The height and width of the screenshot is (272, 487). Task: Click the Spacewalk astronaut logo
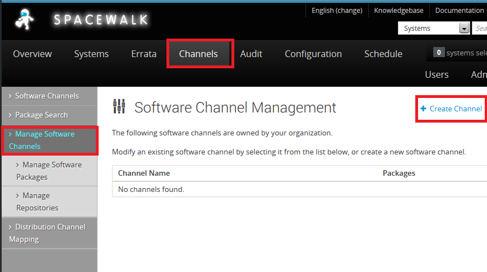pos(25,19)
